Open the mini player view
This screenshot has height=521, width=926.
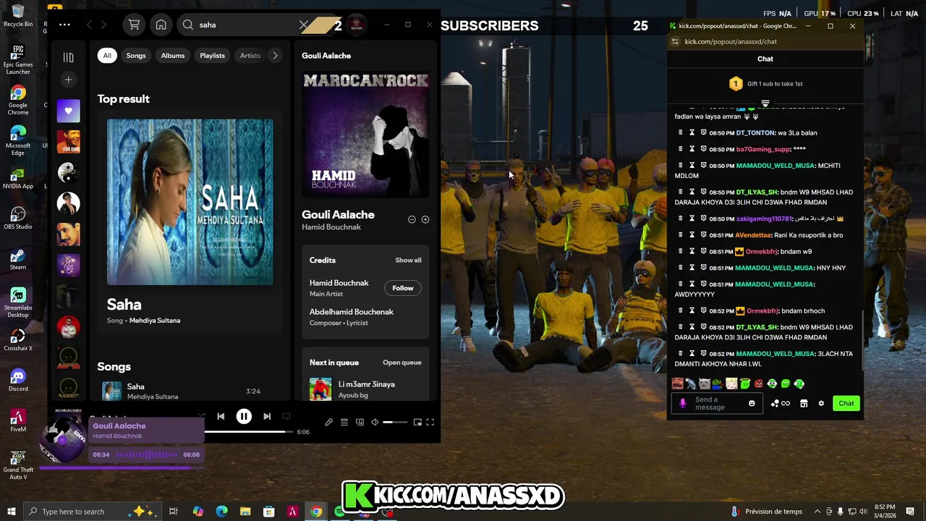417,422
